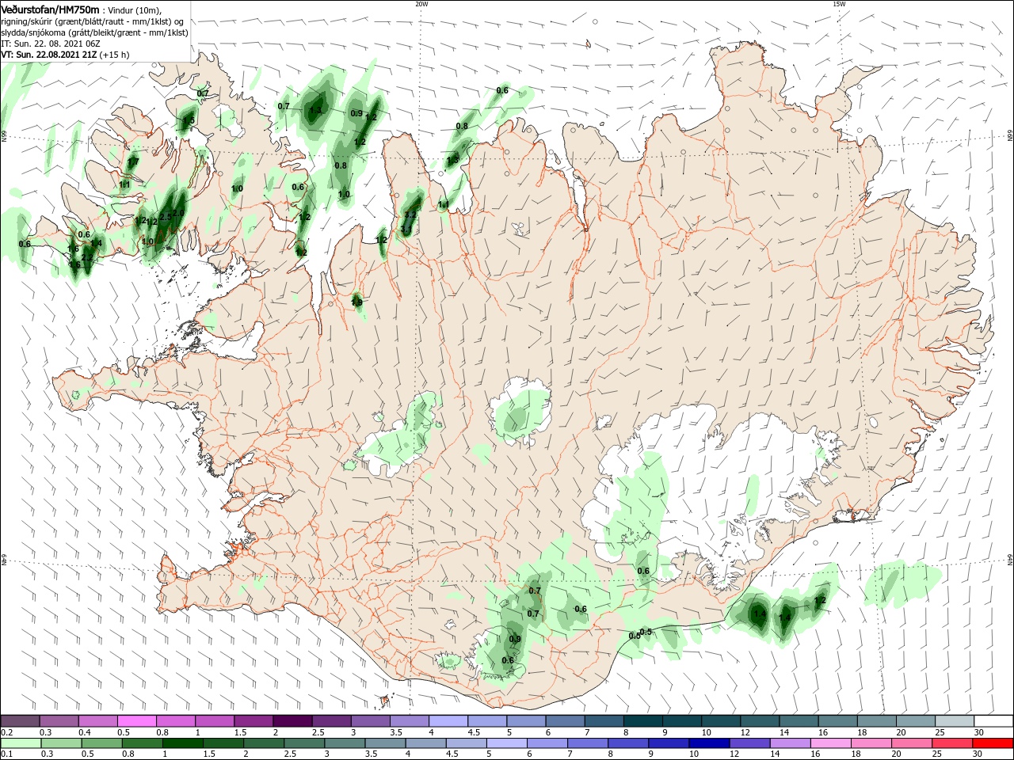Viewport: 1014px width, 760px height.
Task: Click the '64N' latitude label on the right edge
Action: coord(1010,559)
